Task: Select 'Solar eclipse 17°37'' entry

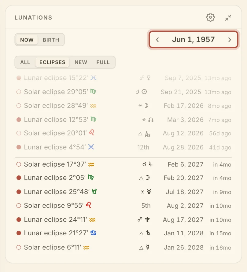Action: pos(123,164)
